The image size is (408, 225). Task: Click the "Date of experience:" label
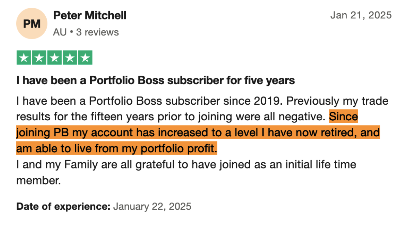(63, 206)
